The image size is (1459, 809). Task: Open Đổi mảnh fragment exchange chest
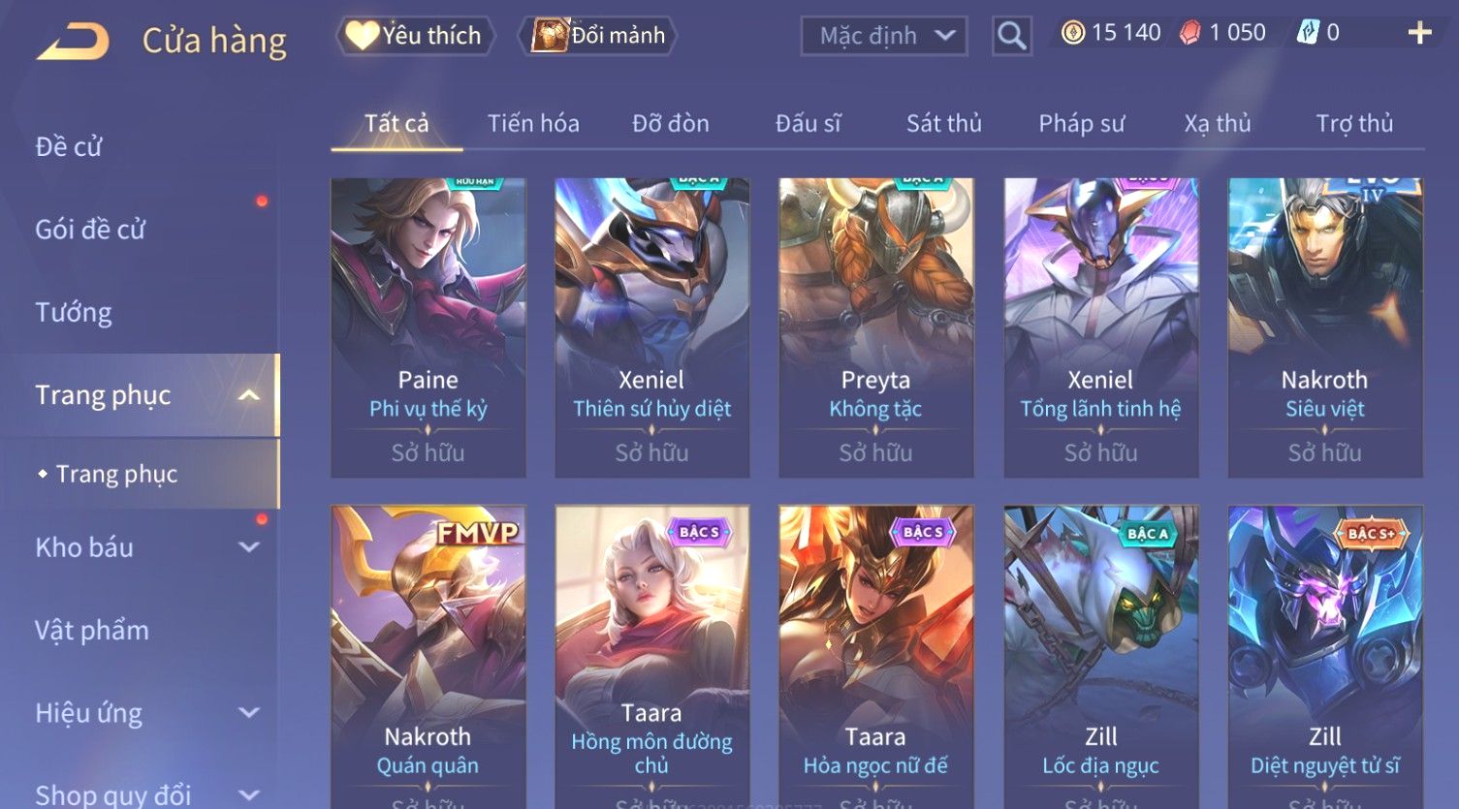pos(598,36)
